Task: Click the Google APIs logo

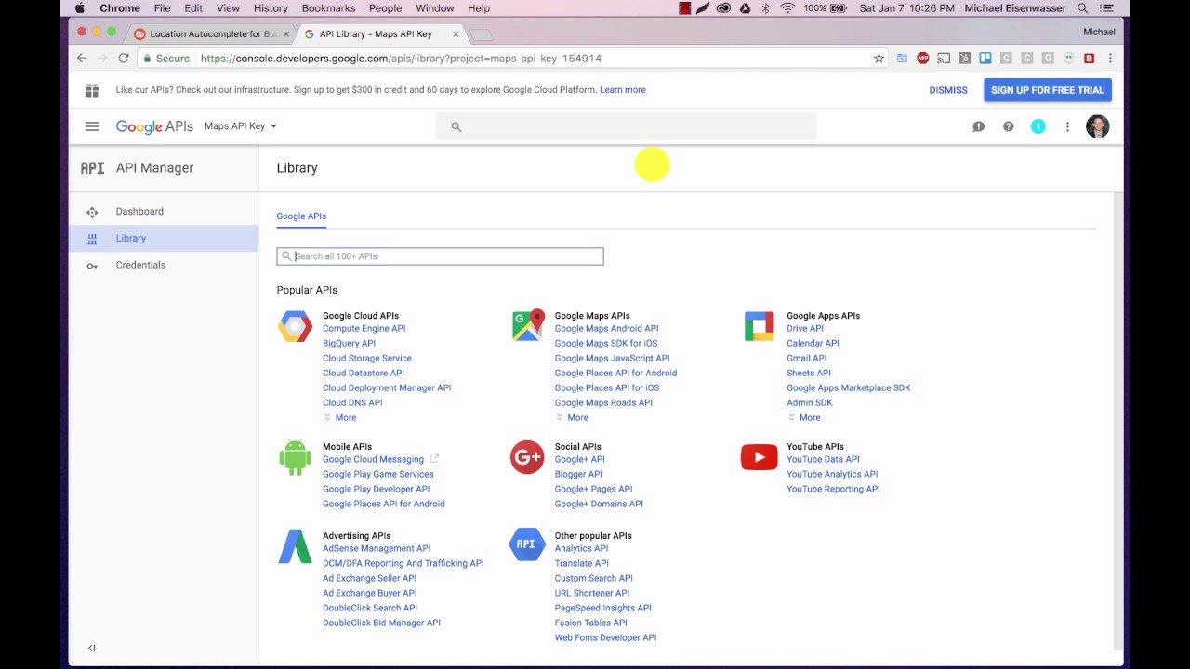Action: click(154, 126)
